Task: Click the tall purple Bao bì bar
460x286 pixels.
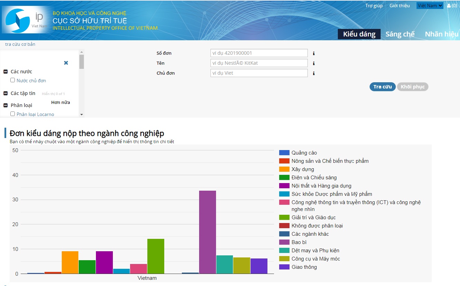Action: click(x=207, y=232)
